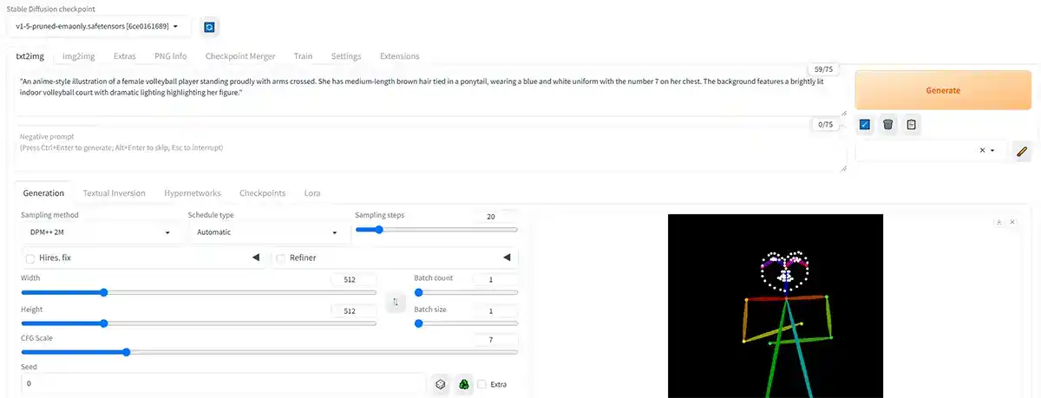This screenshot has height=398, width=1041.
Task: Select the Checkpoints sub-tab
Action: point(262,193)
